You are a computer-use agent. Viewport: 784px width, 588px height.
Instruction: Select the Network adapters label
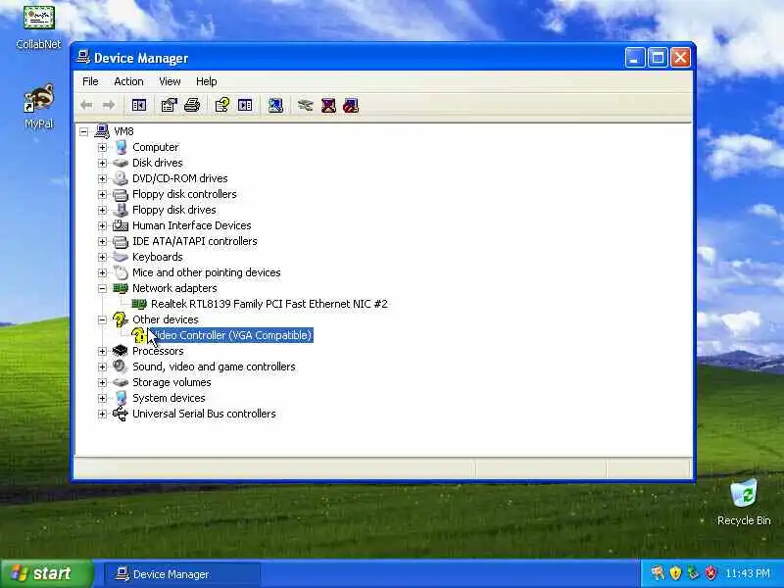[x=174, y=288]
